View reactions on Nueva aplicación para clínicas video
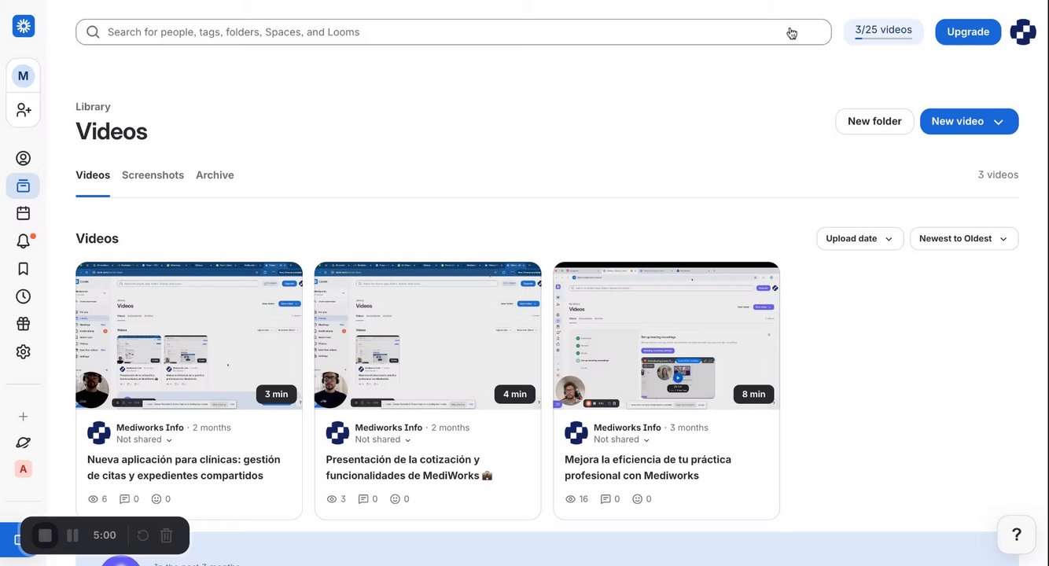Image resolution: width=1049 pixels, height=566 pixels. coord(160,499)
